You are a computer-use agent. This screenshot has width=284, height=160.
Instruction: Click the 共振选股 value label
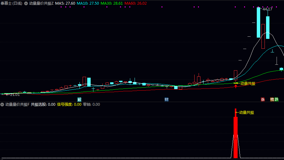click(x=43, y=105)
